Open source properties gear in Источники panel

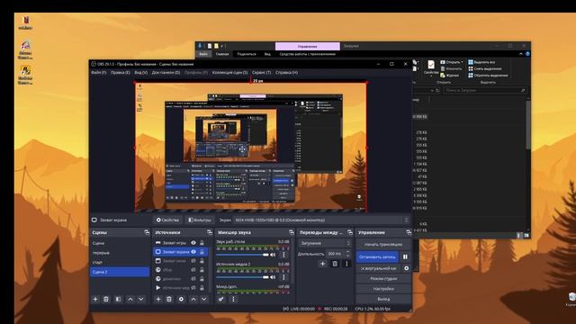(x=181, y=299)
